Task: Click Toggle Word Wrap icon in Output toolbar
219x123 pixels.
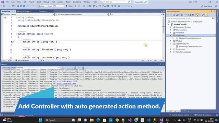Action: tap(79, 68)
